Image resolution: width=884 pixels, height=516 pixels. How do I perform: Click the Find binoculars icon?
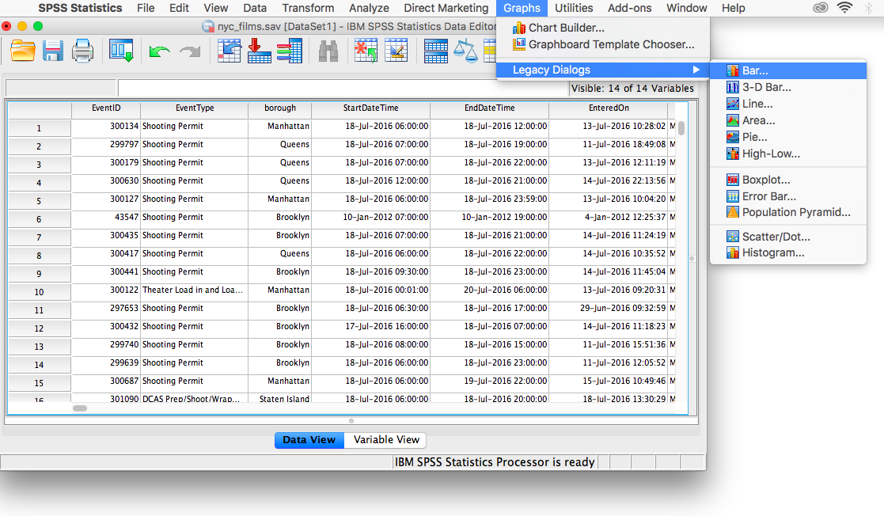tap(328, 51)
